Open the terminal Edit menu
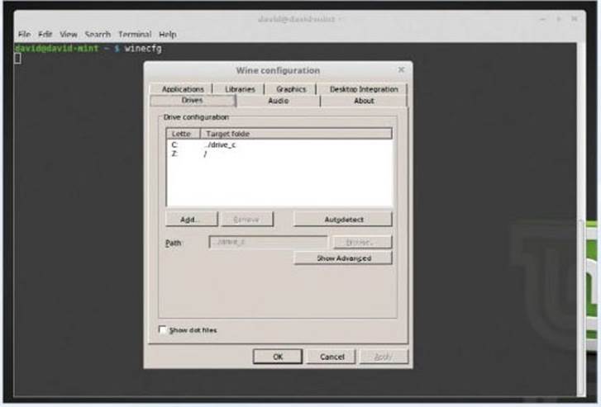601x407 pixels. (45, 35)
